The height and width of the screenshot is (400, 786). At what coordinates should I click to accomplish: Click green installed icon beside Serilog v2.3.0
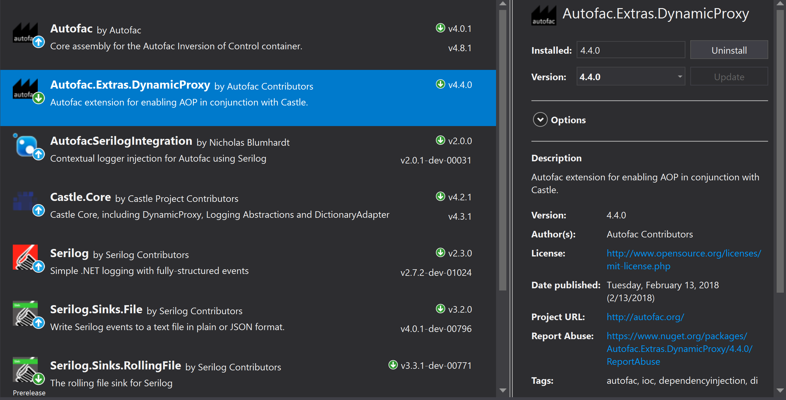click(440, 252)
